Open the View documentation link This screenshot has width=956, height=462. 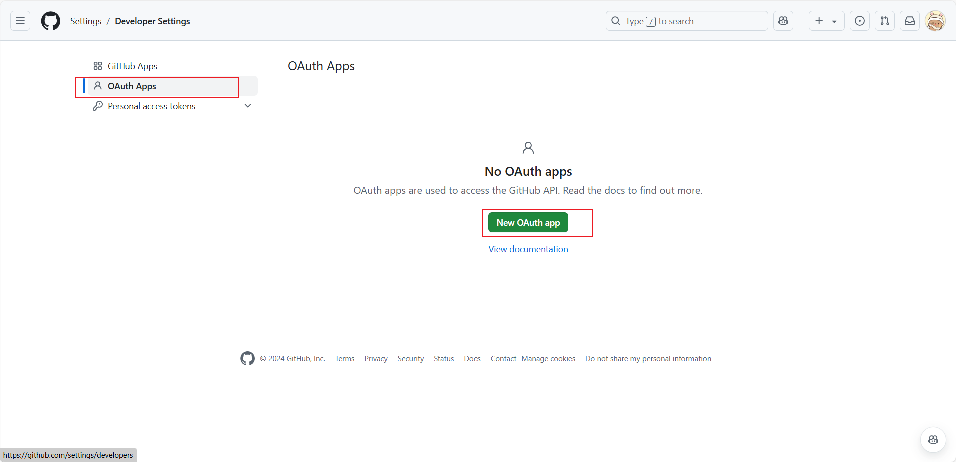(x=528, y=249)
